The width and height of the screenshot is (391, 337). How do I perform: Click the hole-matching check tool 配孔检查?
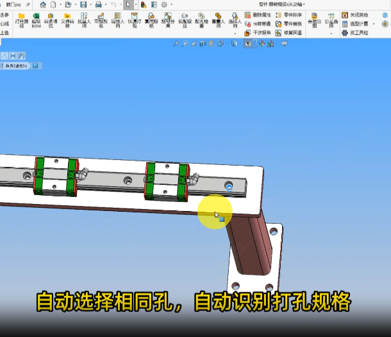(201, 20)
